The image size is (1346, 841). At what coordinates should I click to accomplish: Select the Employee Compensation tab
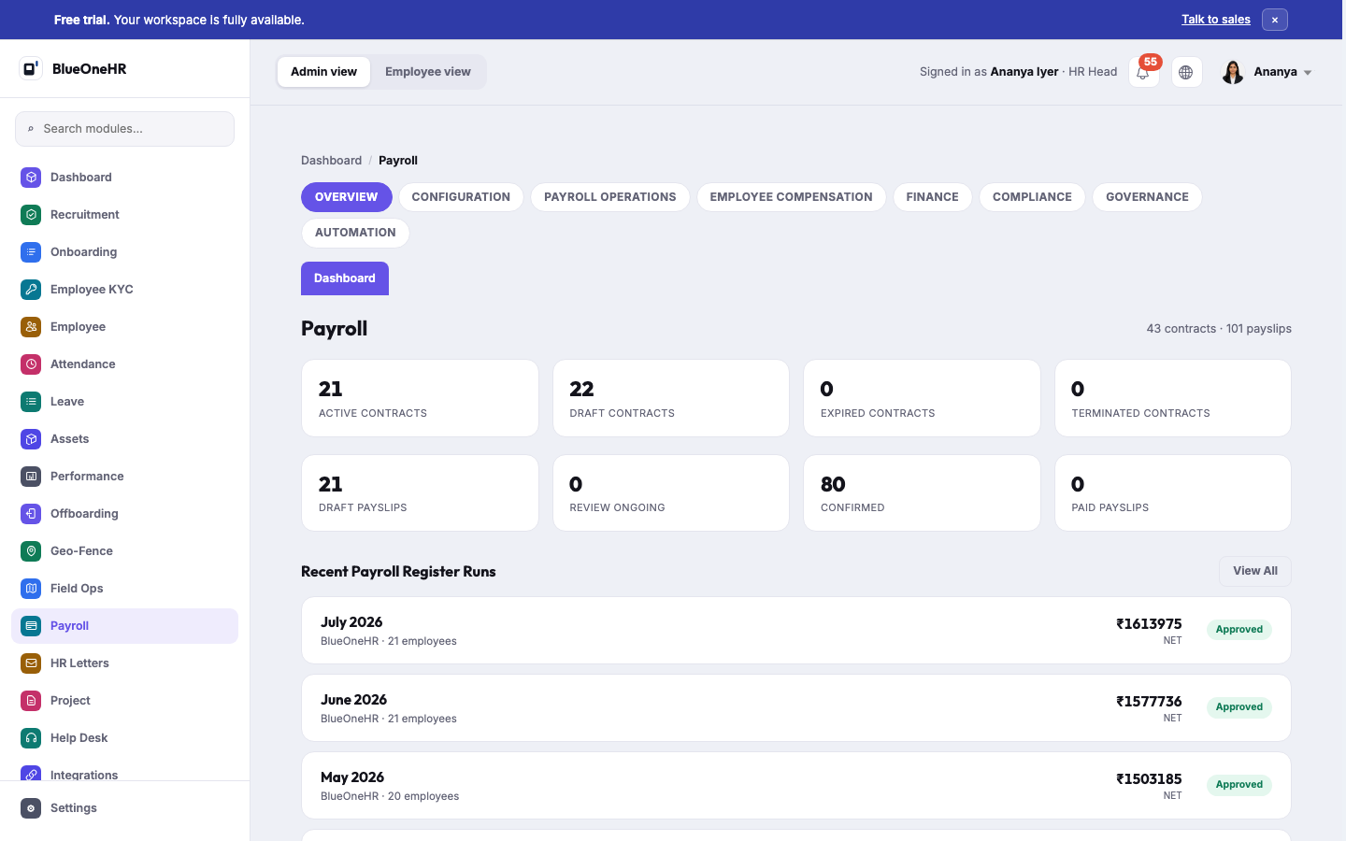tap(791, 197)
